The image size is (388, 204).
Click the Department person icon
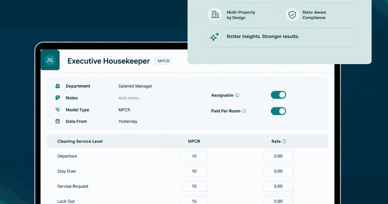[x=58, y=86]
